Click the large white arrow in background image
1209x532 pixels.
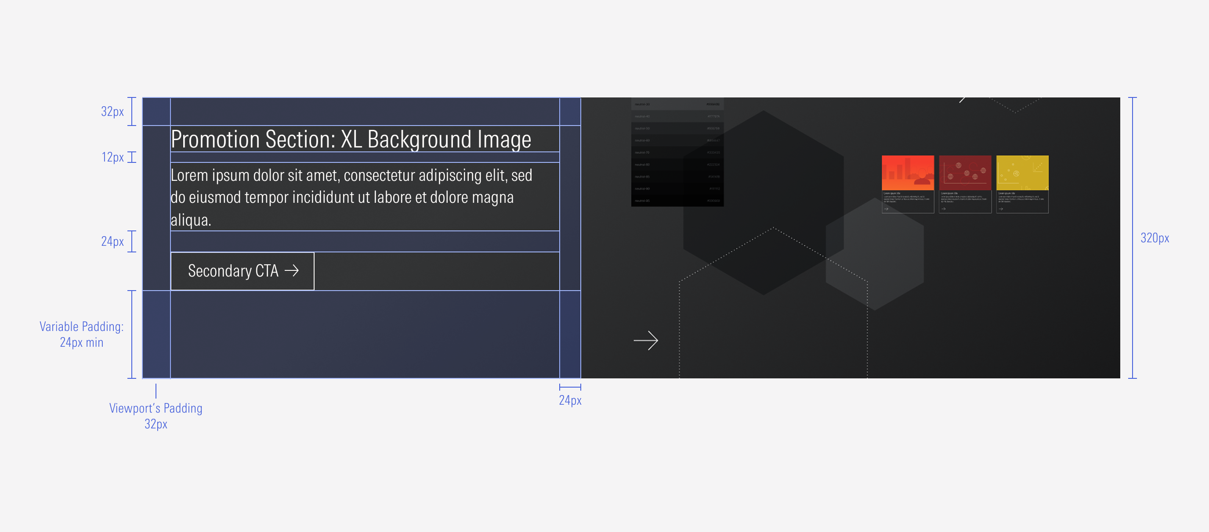[x=646, y=340]
